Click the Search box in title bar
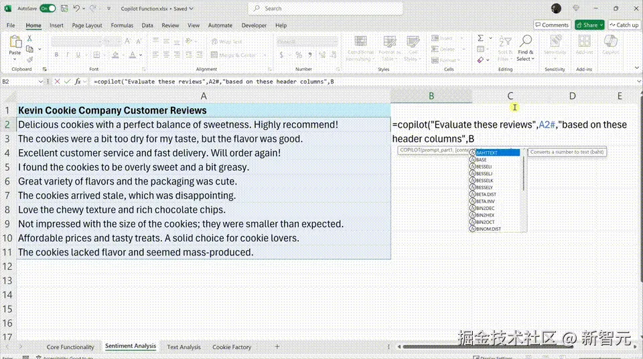 326,8
